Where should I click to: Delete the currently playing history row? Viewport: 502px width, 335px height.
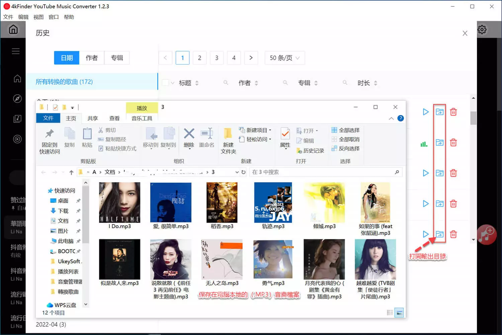tap(453, 142)
